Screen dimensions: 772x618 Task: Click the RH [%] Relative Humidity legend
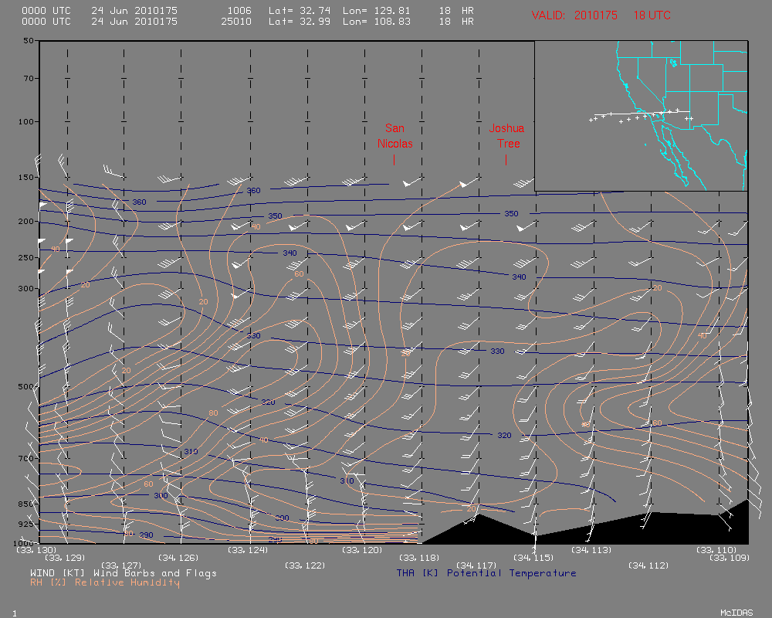click(x=105, y=582)
